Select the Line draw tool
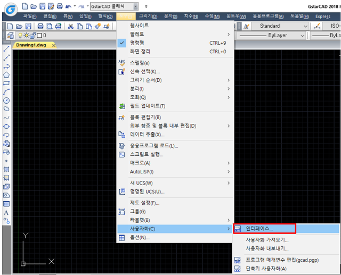Screen dimensions: 341x275 [x=6, y=49]
